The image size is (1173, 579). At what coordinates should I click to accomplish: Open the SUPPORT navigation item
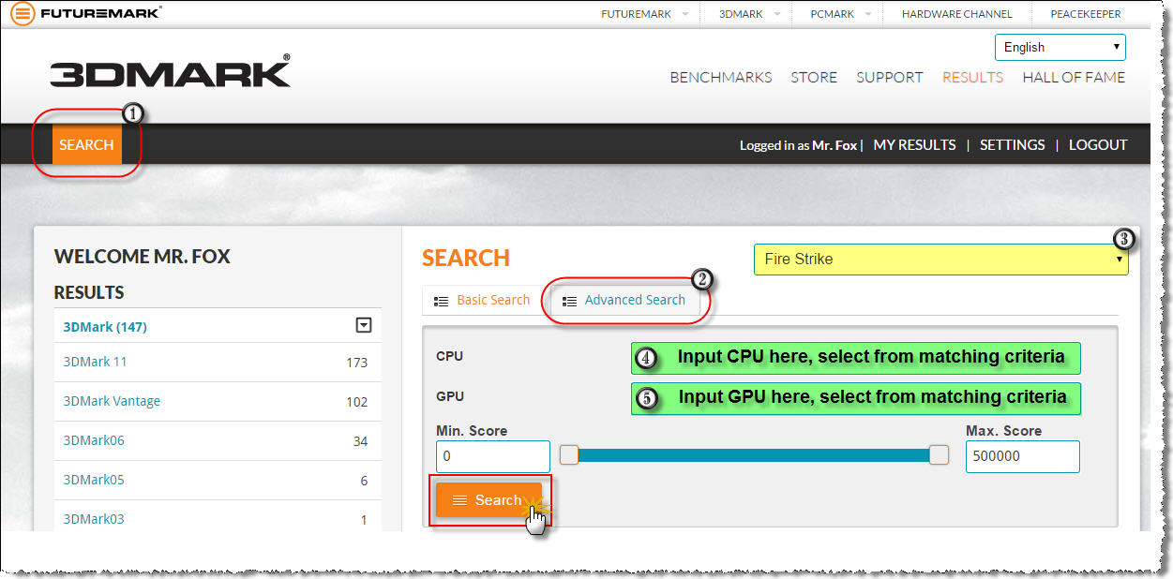click(x=890, y=78)
